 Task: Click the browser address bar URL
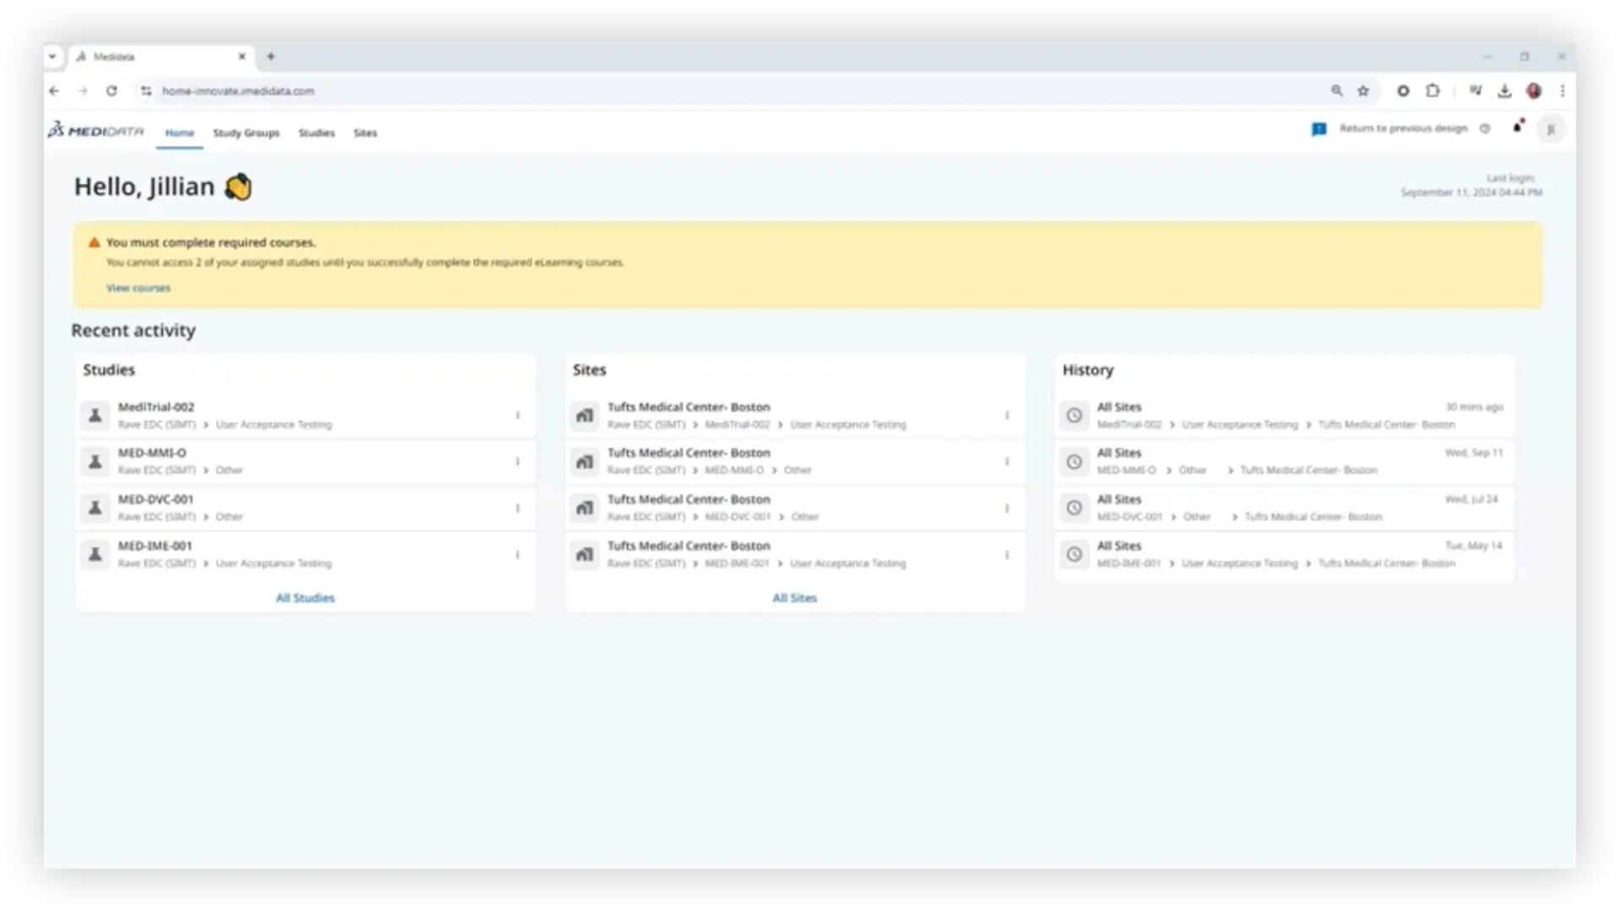coord(238,91)
